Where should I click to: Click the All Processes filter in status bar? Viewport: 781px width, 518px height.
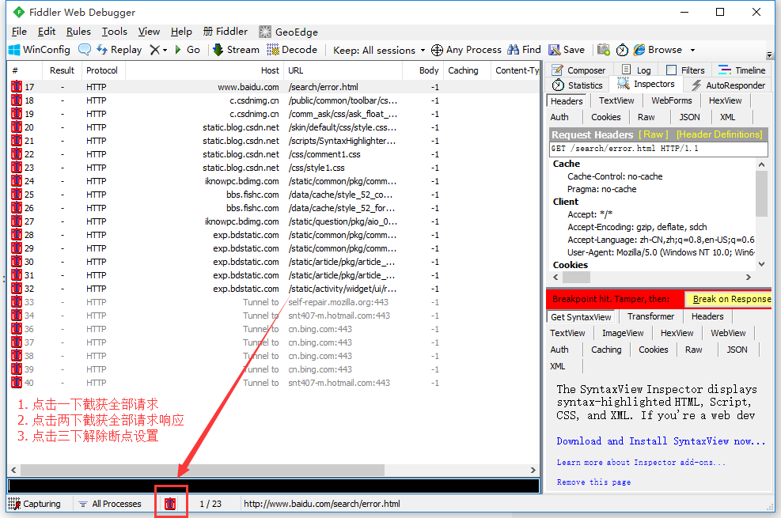pyautogui.click(x=109, y=504)
